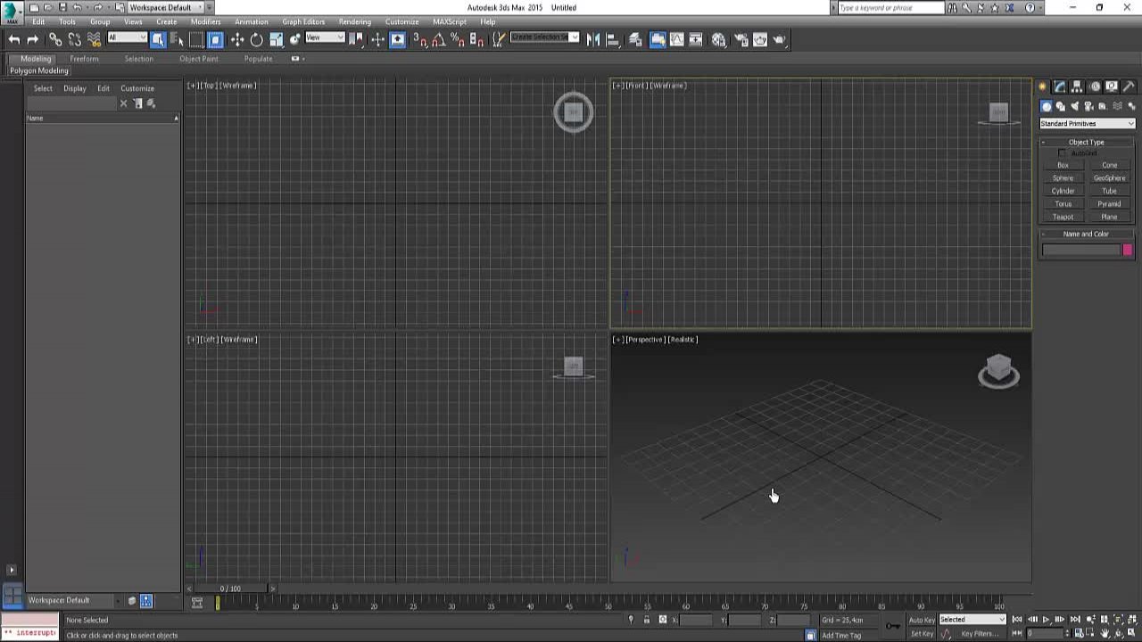Click the Play Animation button
The image size is (1142, 642).
(x=1046, y=620)
